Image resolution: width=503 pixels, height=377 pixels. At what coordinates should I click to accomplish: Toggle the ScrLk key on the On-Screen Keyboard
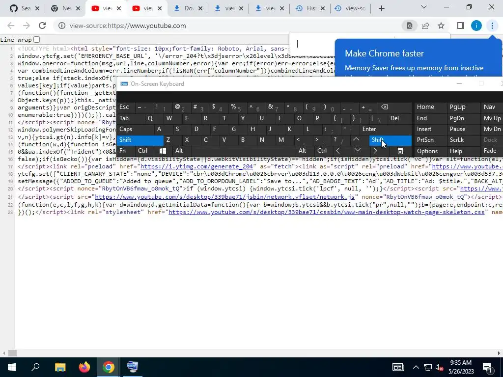pos(463,140)
